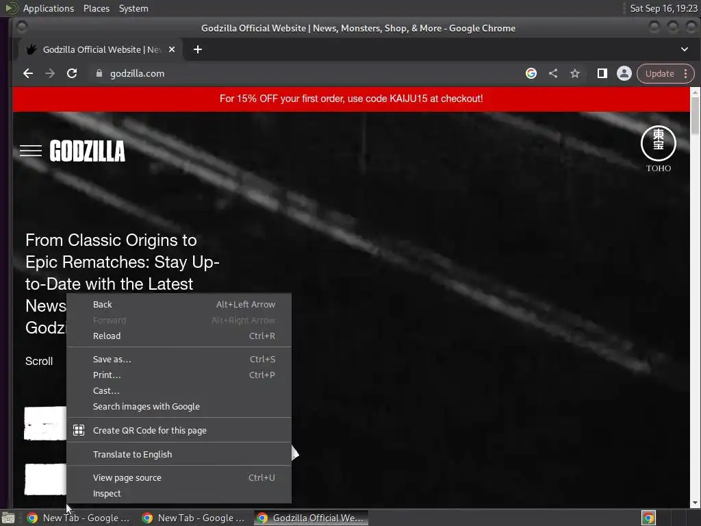Click the show desktop icon in bottom panel
Screen dimensions: 701x526
click(x=8, y=518)
